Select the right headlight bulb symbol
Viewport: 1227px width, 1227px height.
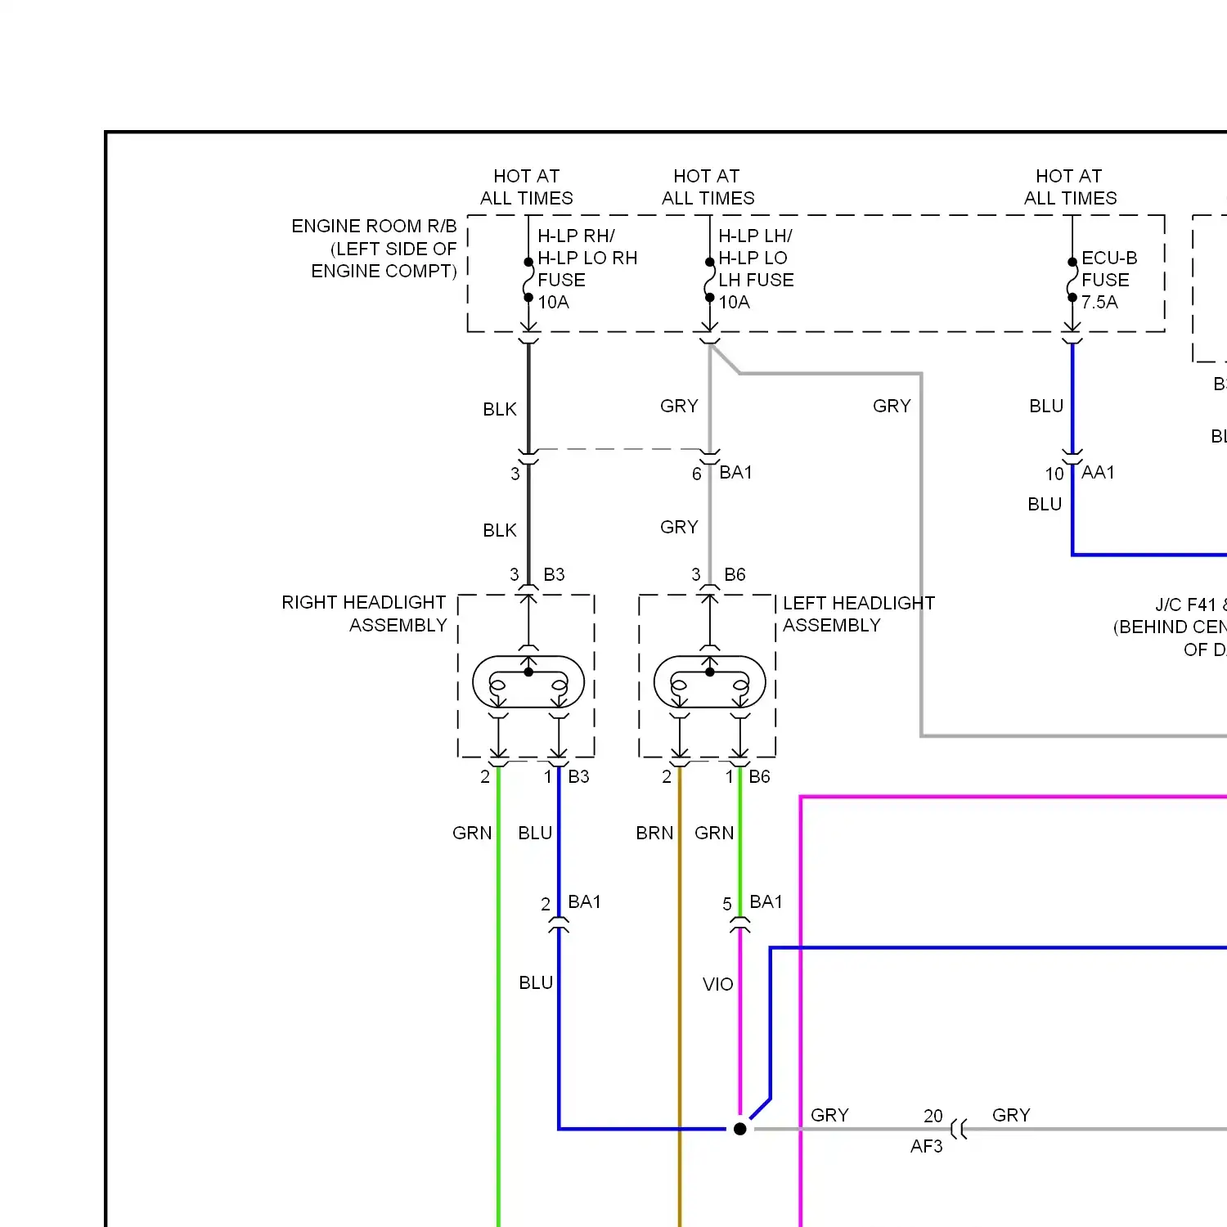pos(528,681)
